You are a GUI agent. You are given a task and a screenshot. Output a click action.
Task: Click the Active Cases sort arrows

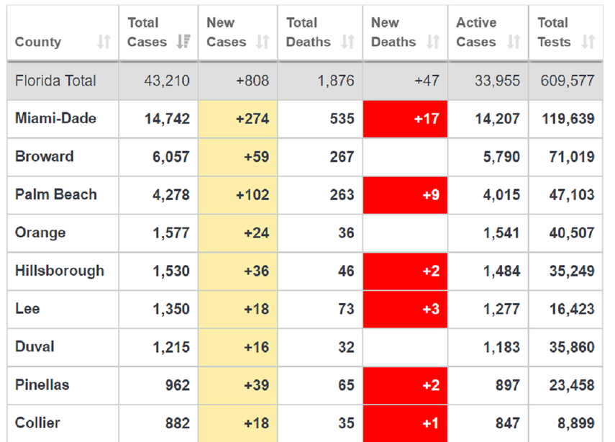[514, 42]
